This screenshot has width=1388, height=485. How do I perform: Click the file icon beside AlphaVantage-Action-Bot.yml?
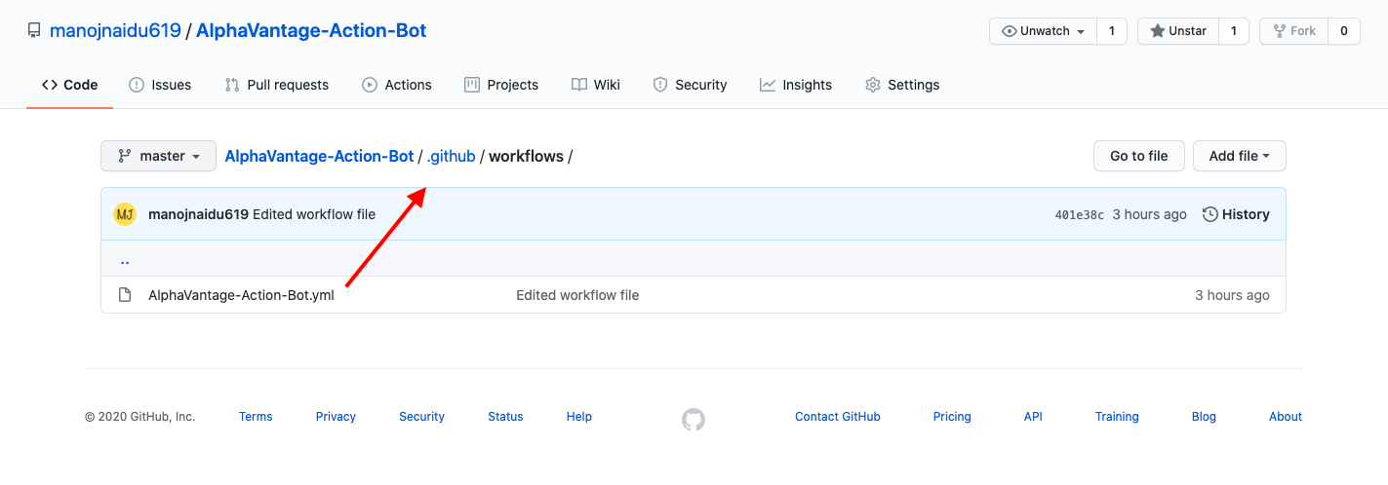click(125, 295)
